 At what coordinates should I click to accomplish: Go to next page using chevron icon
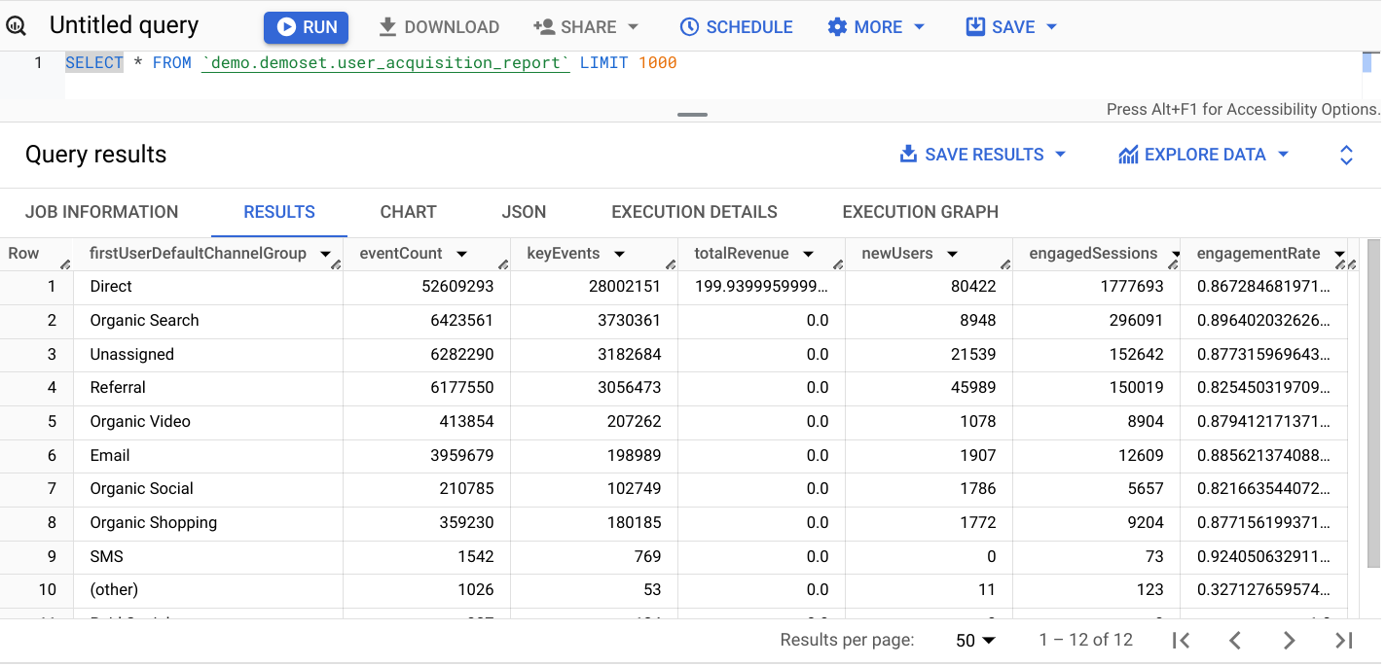[x=1289, y=640]
